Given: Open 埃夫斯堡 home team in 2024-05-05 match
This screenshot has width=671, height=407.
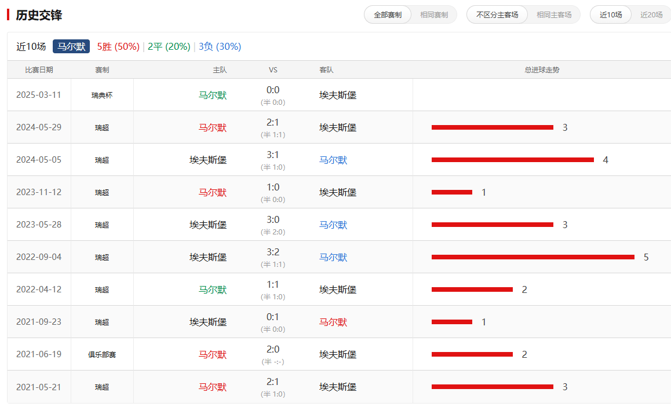Looking at the screenshot, I should (208, 160).
